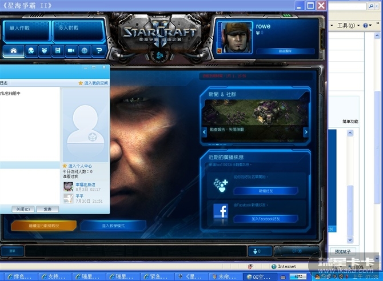Switch to the QQ空... taskbar item
This screenshot has height=281, width=383.
pyautogui.click(x=260, y=276)
